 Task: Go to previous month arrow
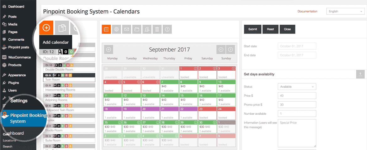(221, 49)
